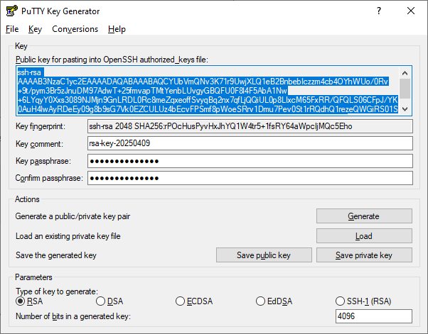
Task: Click the Generate button
Action: point(364,216)
